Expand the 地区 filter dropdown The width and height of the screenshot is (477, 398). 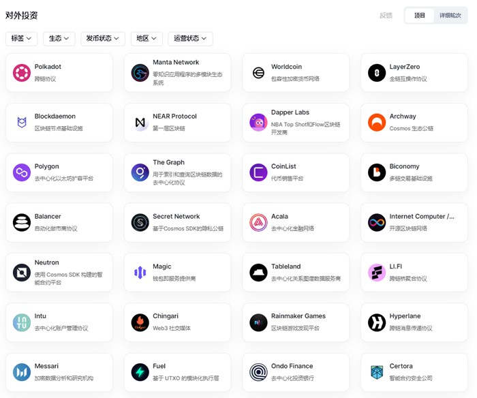coord(147,39)
